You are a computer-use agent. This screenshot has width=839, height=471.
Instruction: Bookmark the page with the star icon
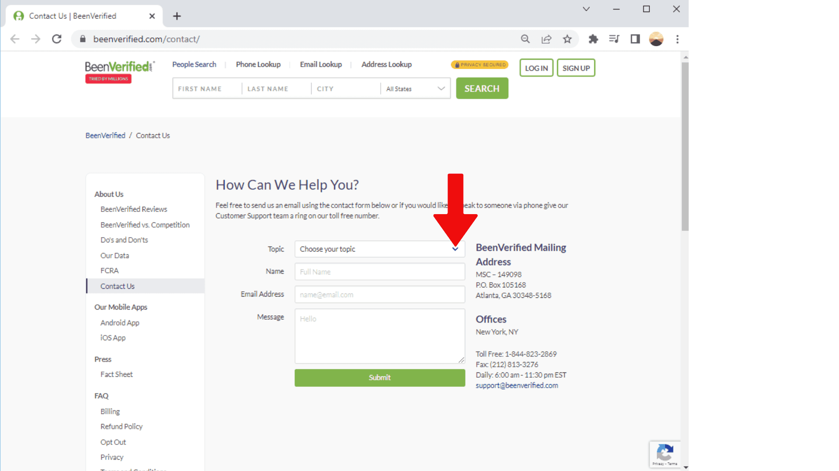[567, 39]
